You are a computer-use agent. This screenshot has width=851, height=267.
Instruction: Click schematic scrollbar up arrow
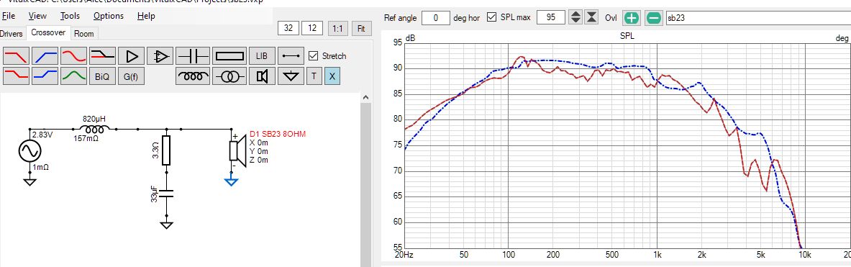tap(365, 97)
